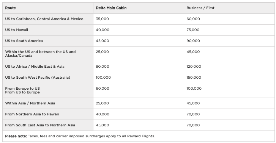This screenshot has width=276, height=143.
Task: Click the 35,000 Main Cabin value
Action: [102, 19]
